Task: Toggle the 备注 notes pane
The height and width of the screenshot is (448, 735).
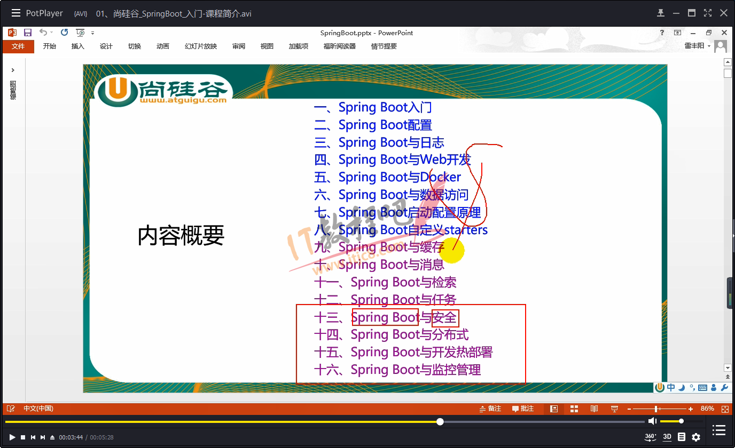Action: [490, 409]
